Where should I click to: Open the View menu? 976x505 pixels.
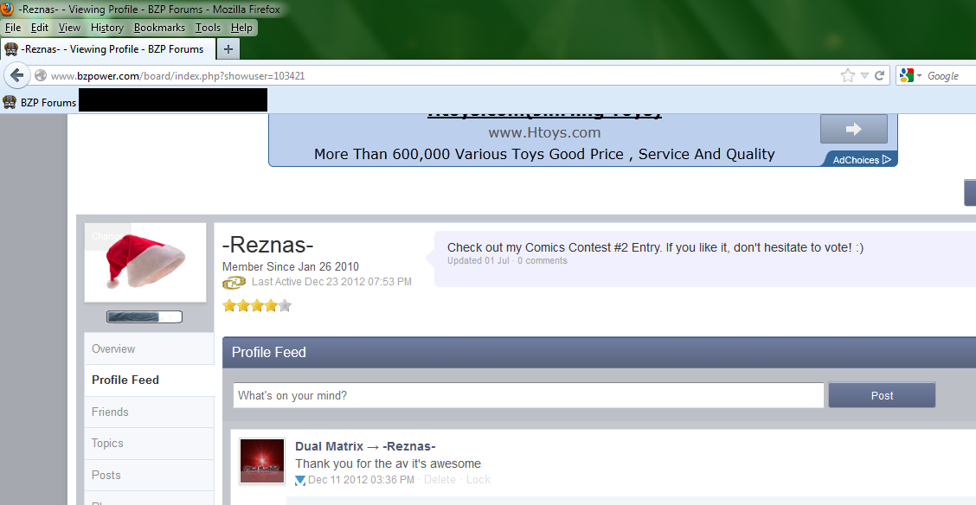point(69,28)
